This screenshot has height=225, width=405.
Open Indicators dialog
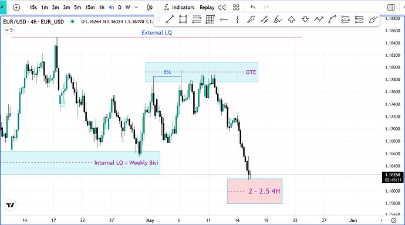pyautogui.click(x=179, y=8)
